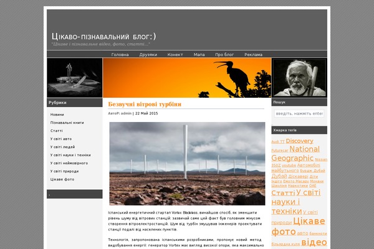Click the author link admin

[x=126, y=113]
